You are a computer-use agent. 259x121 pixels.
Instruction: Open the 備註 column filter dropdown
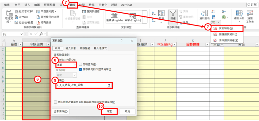pyautogui.click(x=257, y=45)
